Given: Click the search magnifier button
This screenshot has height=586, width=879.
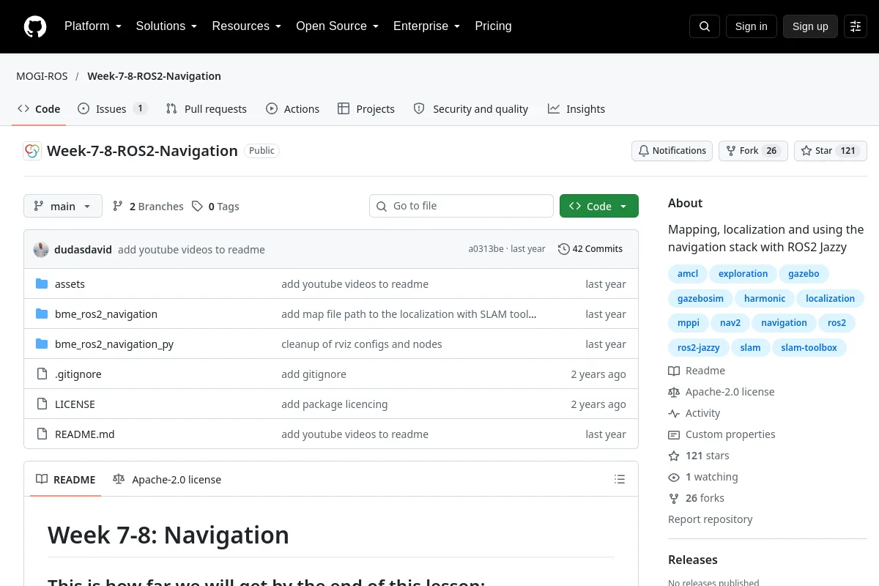Looking at the screenshot, I should 705,26.
